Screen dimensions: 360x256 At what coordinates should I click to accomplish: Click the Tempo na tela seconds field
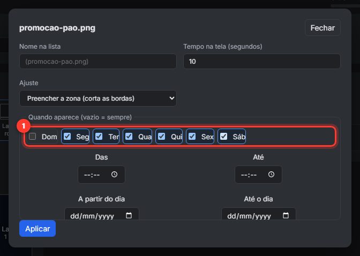pyautogui.click(x=262, y=61)
